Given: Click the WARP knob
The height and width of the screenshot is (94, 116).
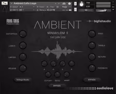Looking at the screenshot, I should coord(67,75).
